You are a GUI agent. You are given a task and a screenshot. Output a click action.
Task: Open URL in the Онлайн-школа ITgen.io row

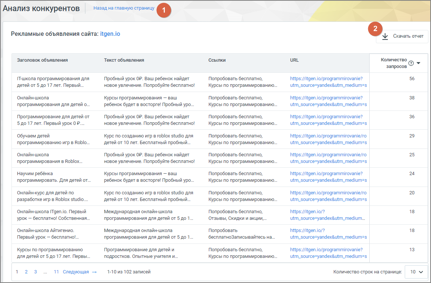point(328,215)
